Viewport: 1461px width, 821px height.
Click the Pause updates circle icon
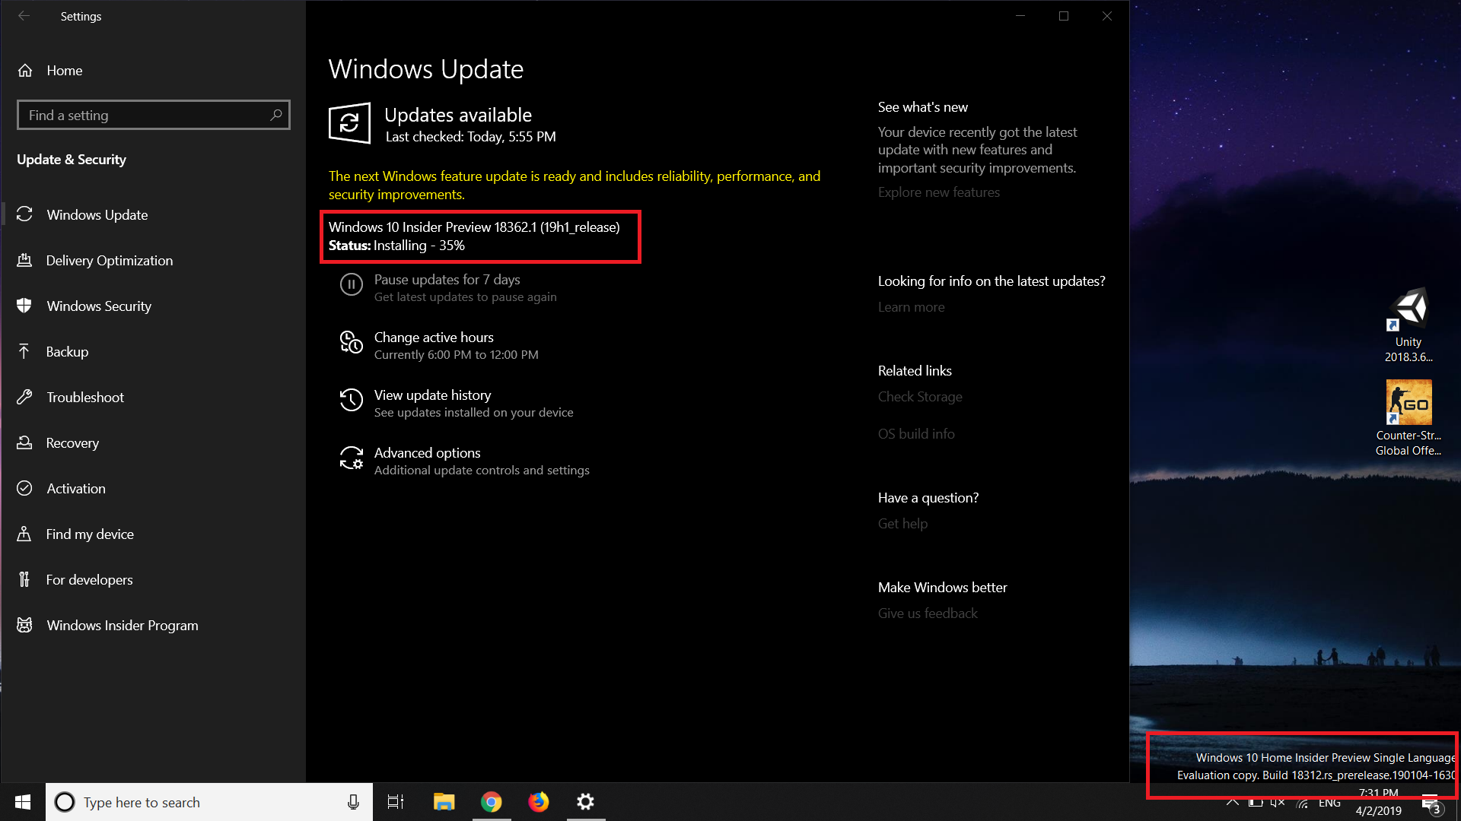pyautogui.click(x=351, y=284)
